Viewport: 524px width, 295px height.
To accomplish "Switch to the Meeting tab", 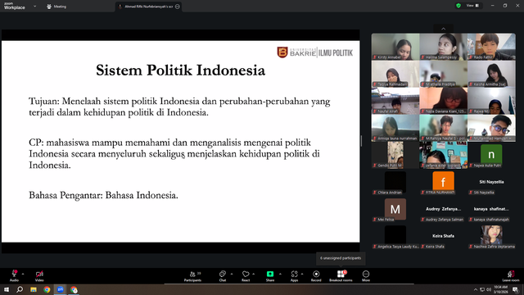I will [56, 7].
